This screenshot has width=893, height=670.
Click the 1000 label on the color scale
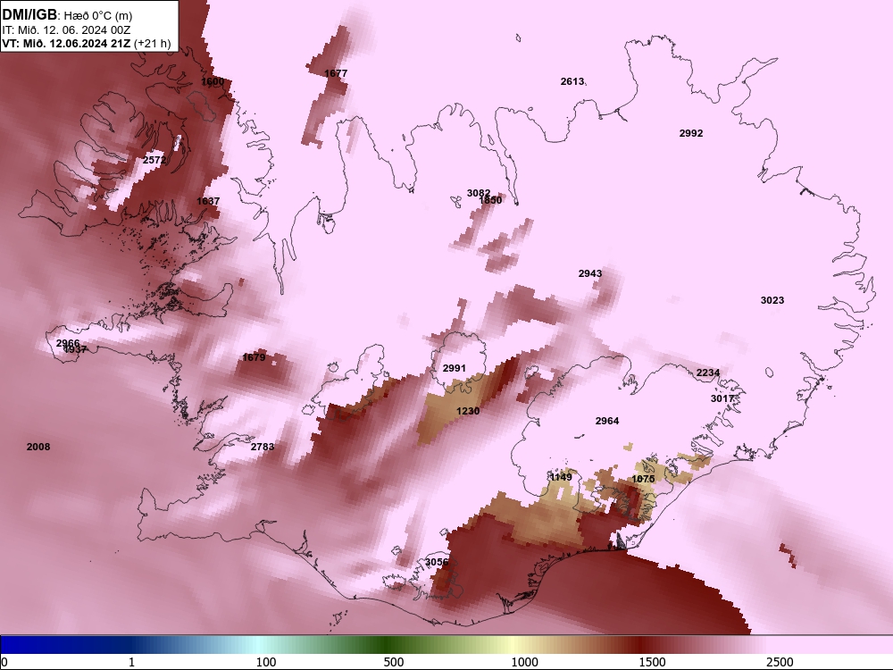click(524, 662)
